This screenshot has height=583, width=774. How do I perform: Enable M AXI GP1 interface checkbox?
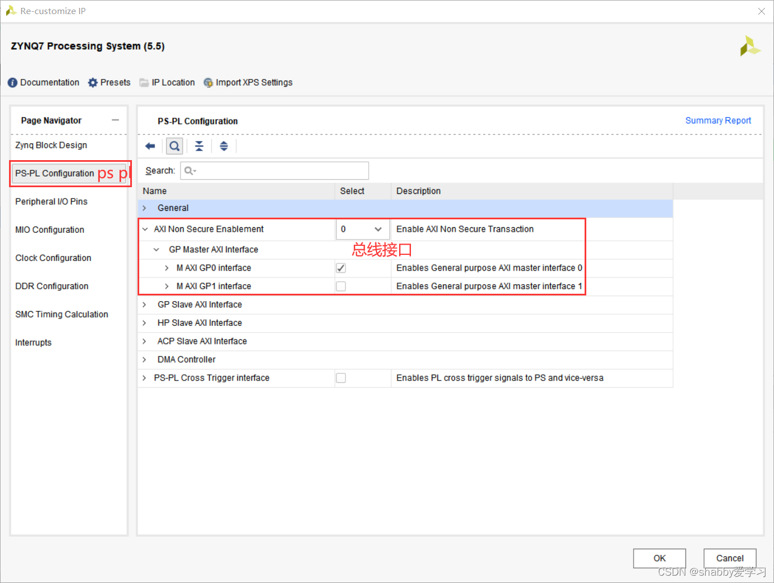(x=341, y=286)
